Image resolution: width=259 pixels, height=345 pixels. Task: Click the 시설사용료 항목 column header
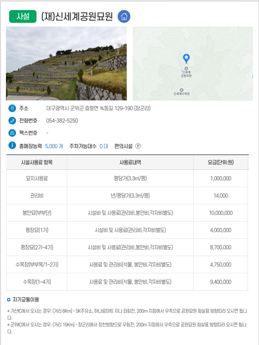coord(37,162)
